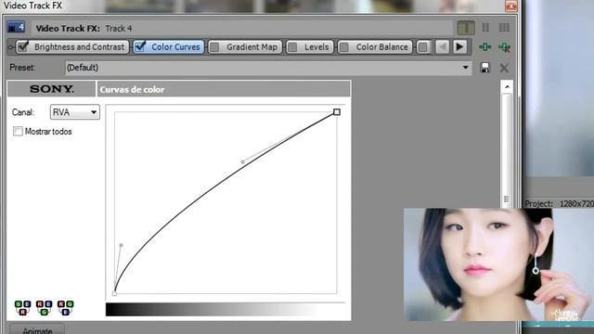Click the Track 4 video icon in the header
The image size is (594, 334).
click(x=16, y=27)
